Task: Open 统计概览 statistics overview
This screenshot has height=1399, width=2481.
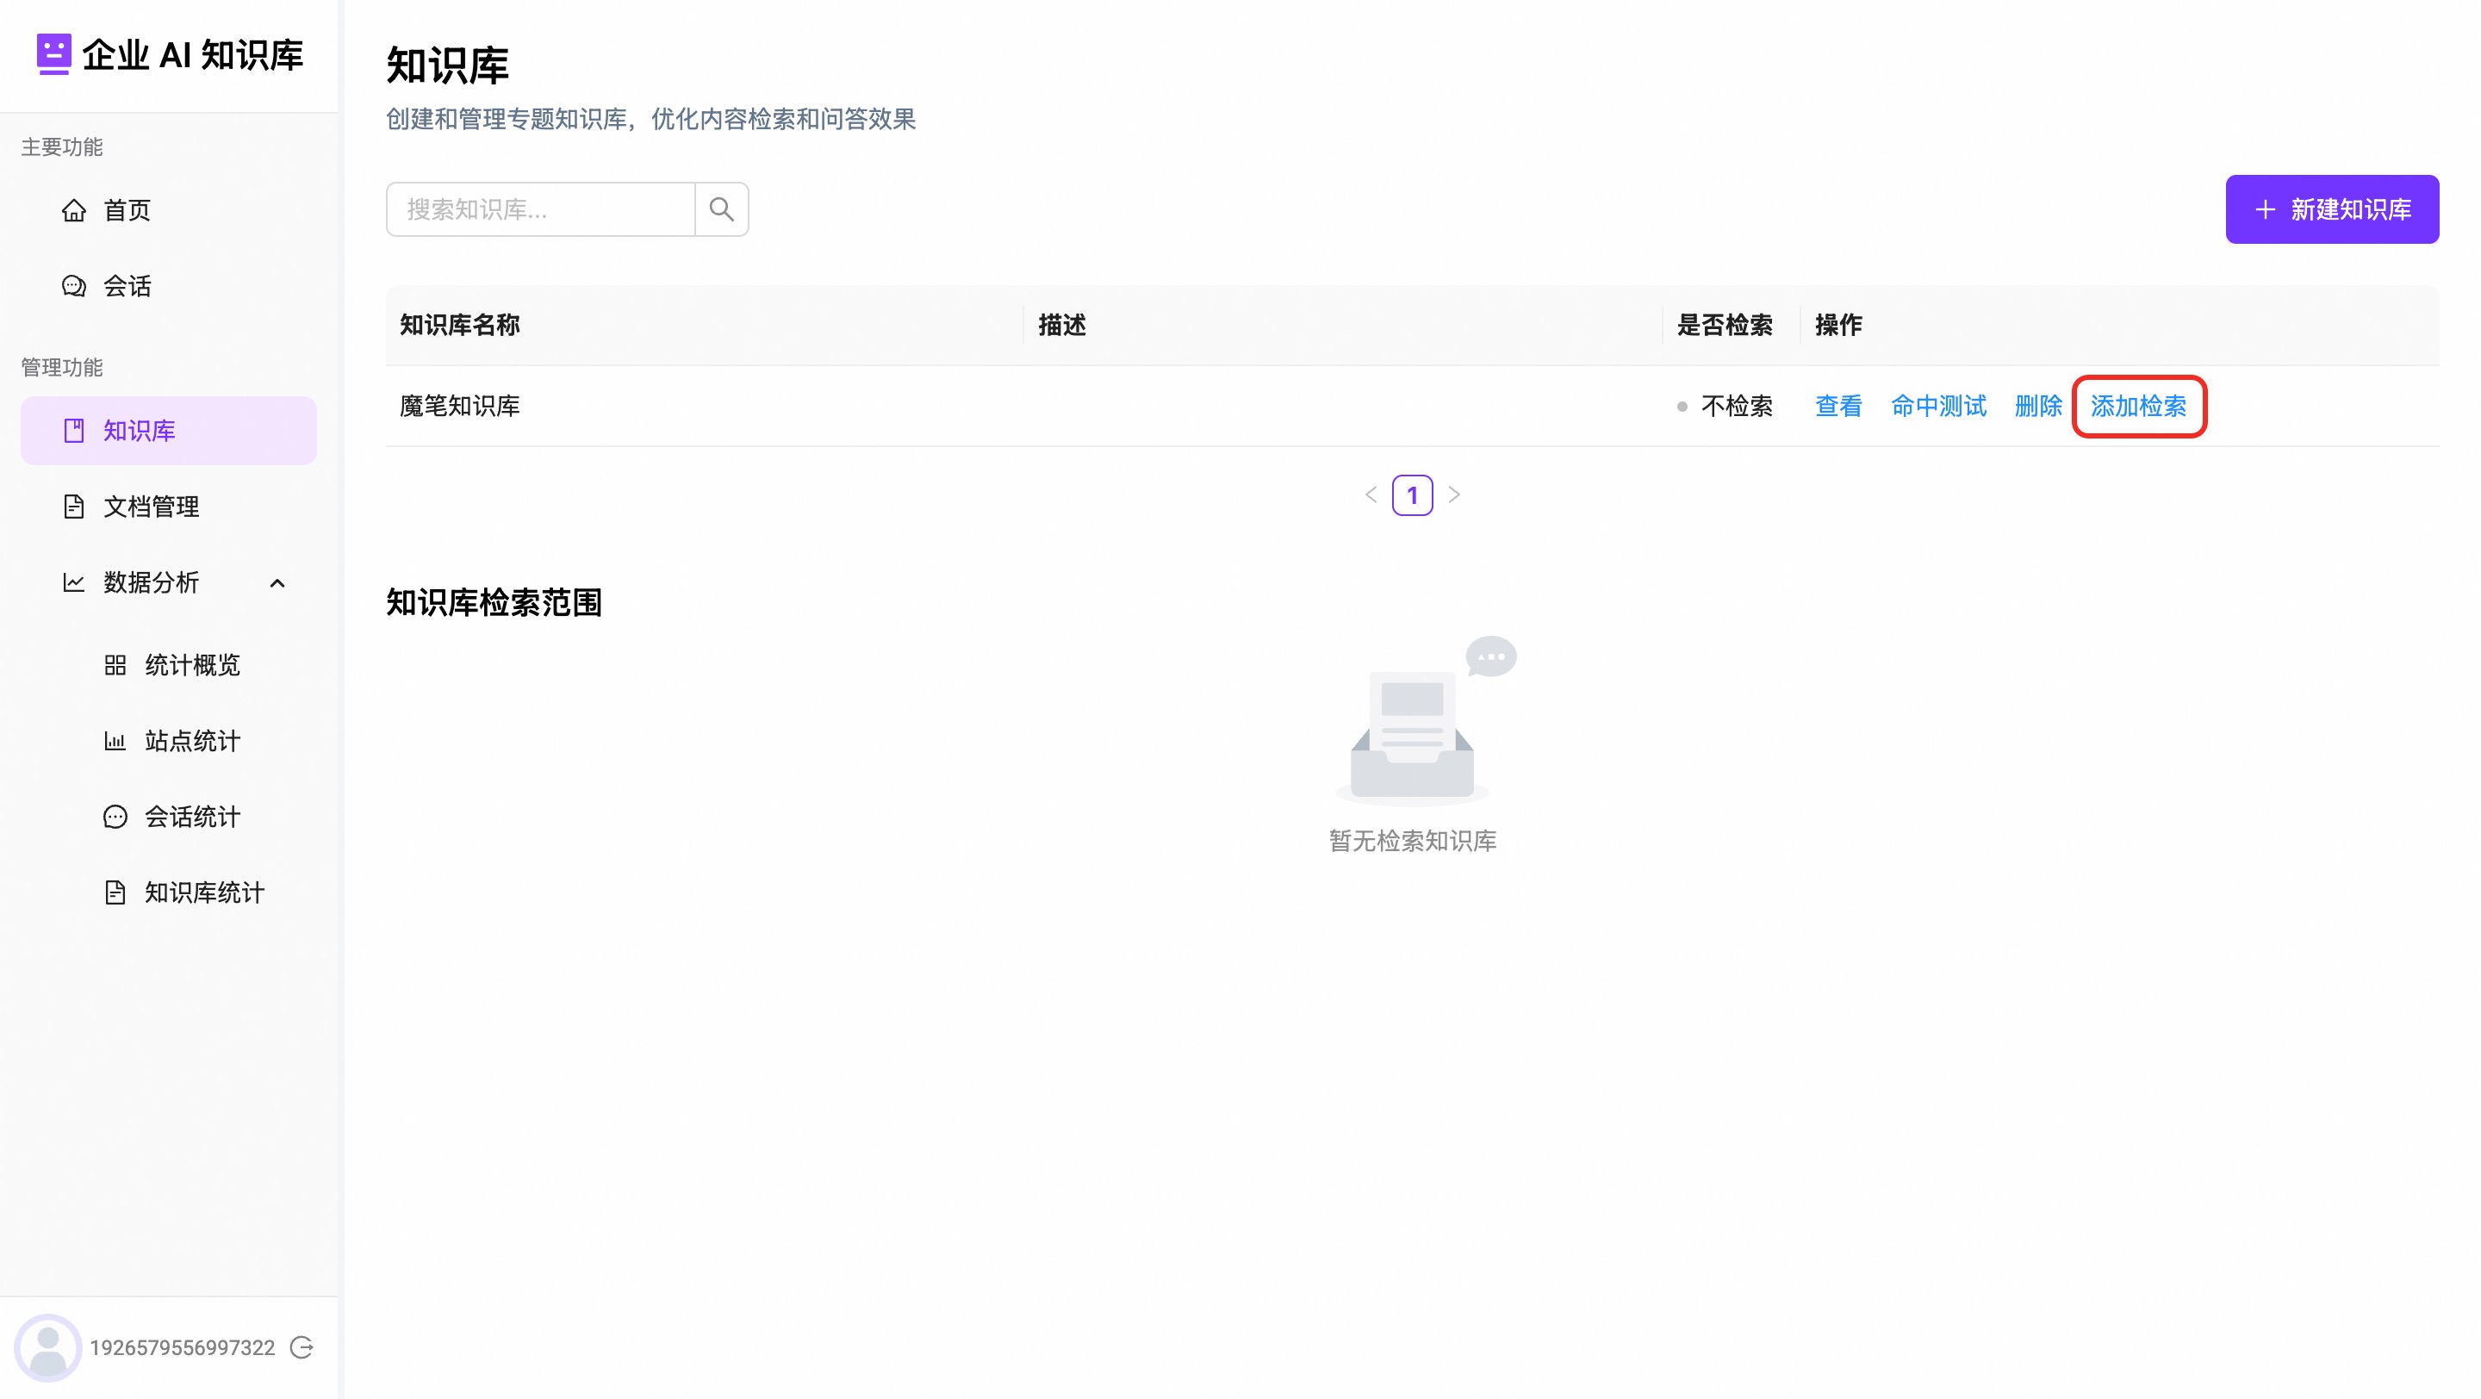Action: [x=191, y=664]
